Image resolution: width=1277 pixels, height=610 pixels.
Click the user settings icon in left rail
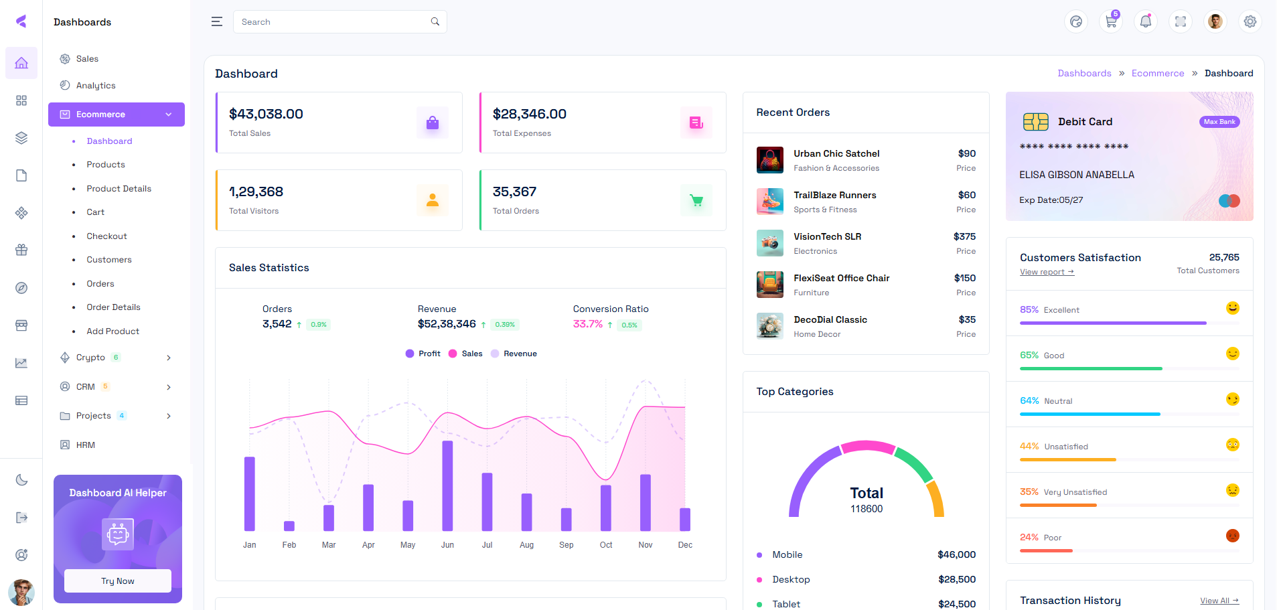point(21,554)
